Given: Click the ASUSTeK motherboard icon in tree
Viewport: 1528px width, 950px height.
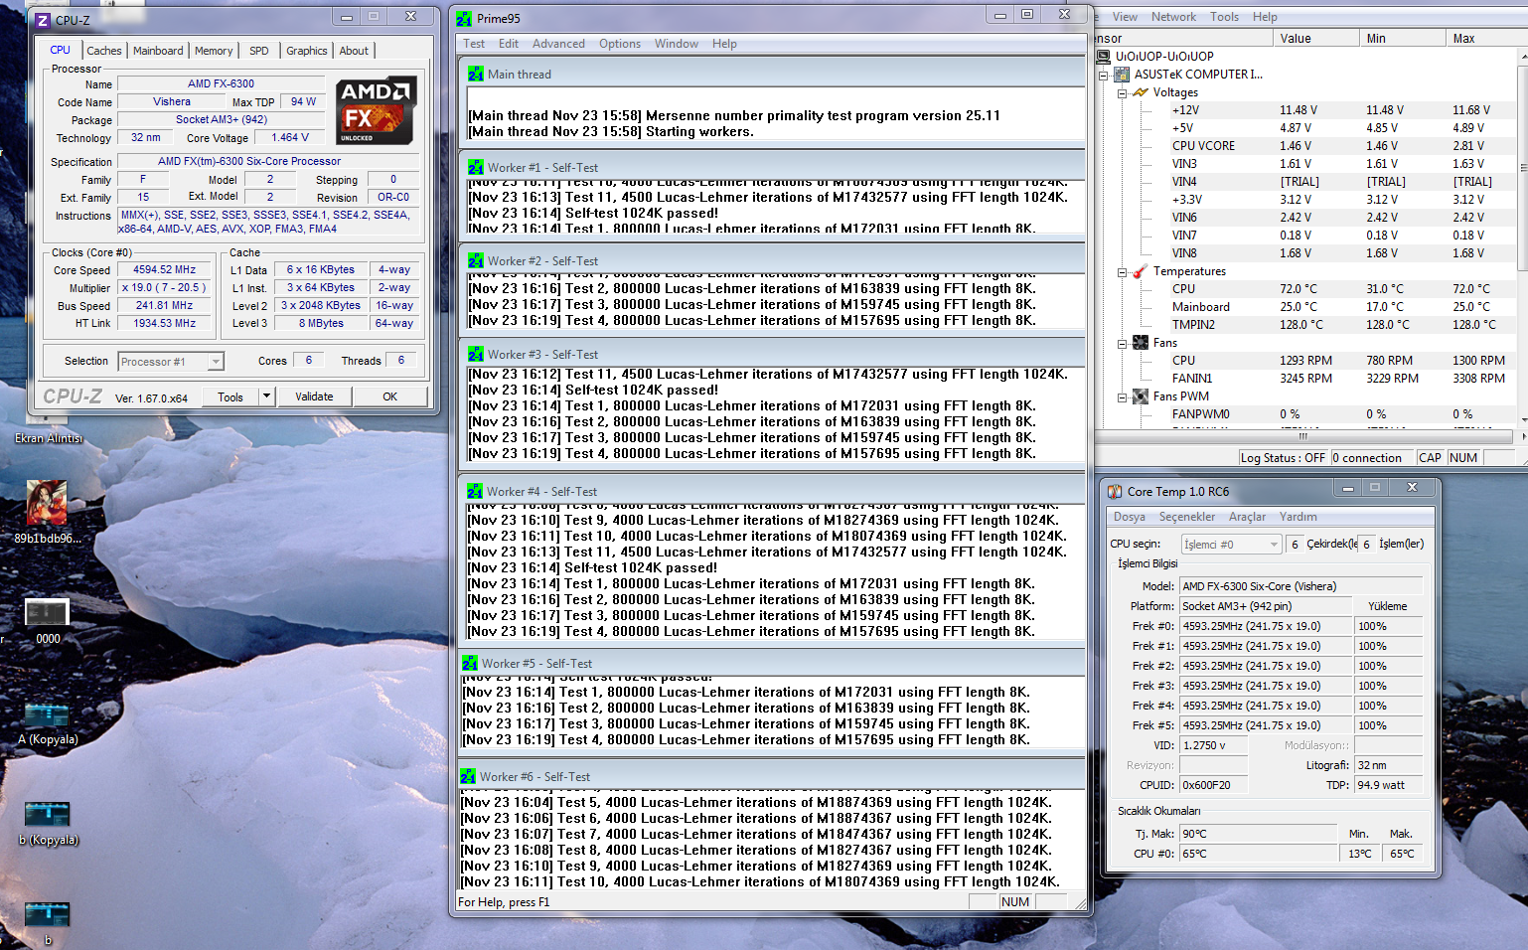Looking at the screenshot, I should 1122,75.
